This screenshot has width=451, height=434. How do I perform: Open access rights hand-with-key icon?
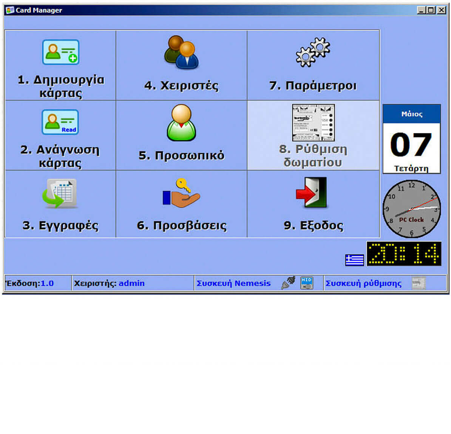point(181,193)
